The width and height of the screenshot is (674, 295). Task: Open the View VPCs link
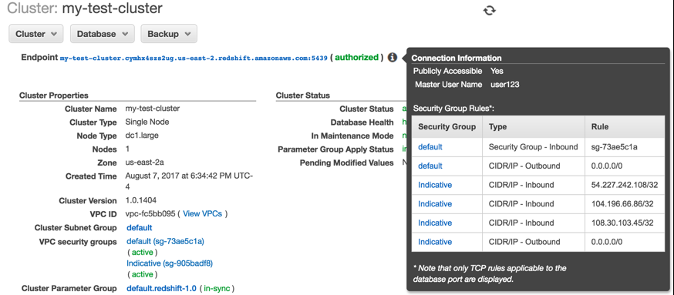[x=203, y=213]
